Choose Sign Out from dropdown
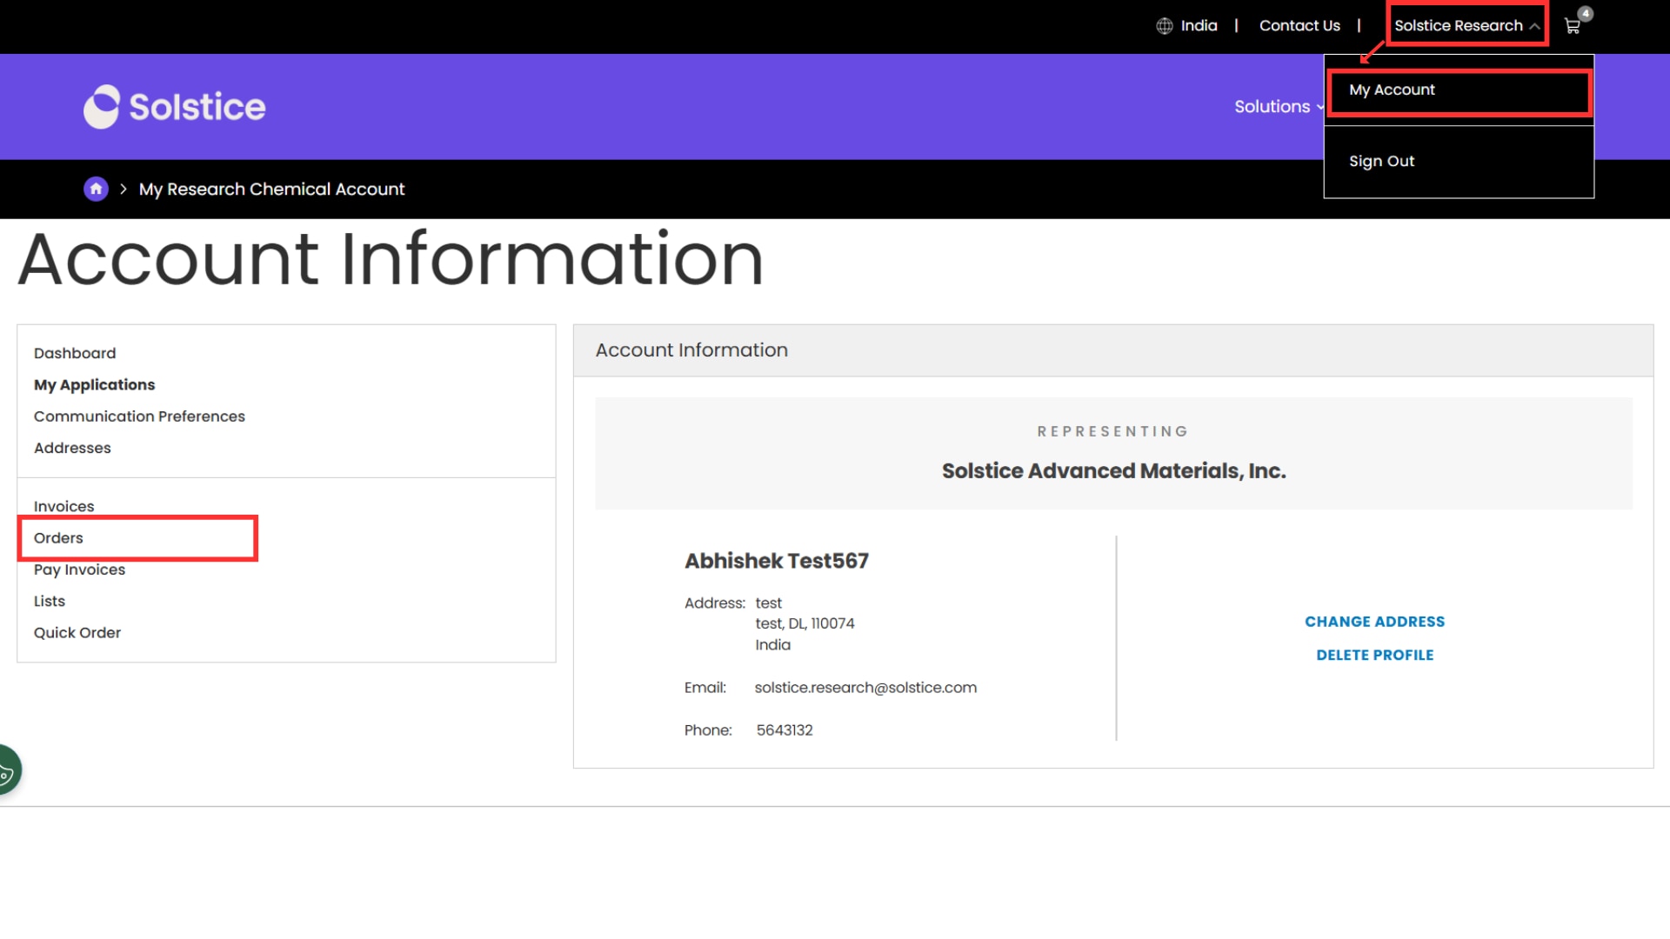Viewport: 1670px width, 939px height. (x=1381, y=162)
